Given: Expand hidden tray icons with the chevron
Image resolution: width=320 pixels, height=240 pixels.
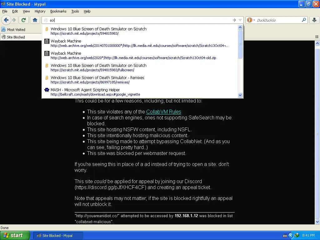Looking at the screenshot, I should (x=291, y=236).
